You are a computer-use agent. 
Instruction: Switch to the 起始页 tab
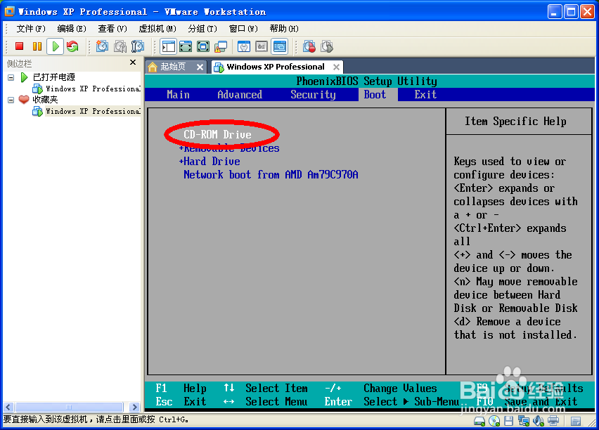(173, 67)
